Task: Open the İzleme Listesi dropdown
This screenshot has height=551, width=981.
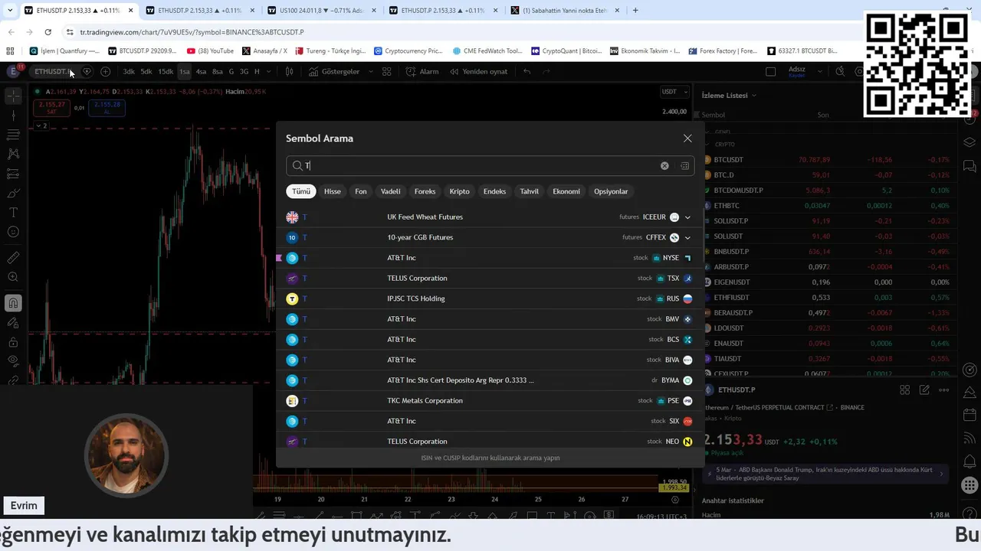Action: [x=729, y=95]
